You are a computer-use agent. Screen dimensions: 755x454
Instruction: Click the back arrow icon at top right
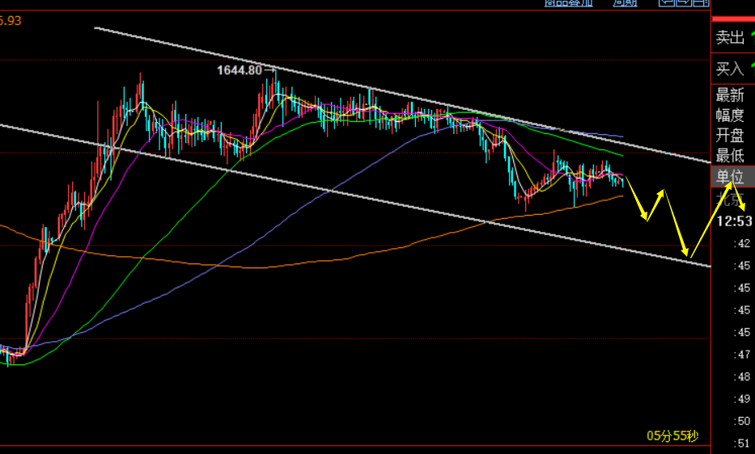667,3
